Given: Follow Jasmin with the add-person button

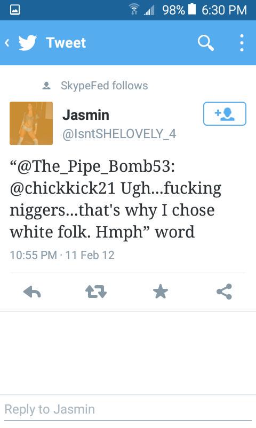Looking at the screenshot, I should pyautogui.click(x=225, y=113).
